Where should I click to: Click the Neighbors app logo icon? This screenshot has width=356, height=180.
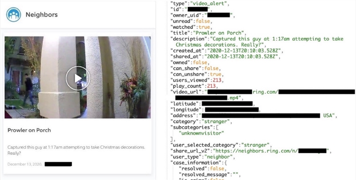click(x=14, y=15)
